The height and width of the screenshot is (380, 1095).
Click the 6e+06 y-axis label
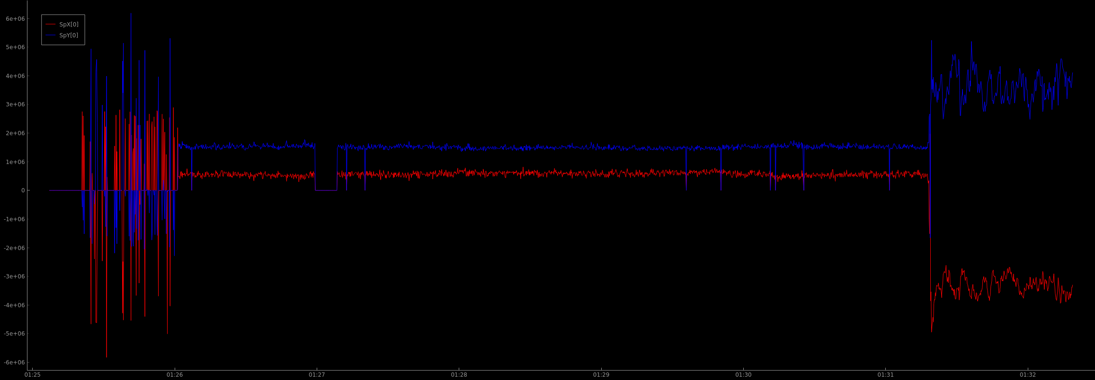pos(15,19)
